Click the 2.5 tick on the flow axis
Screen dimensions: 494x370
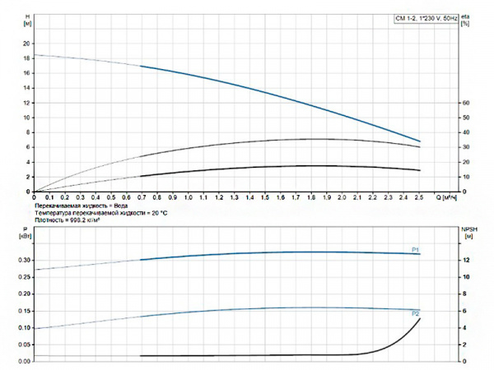419,198
